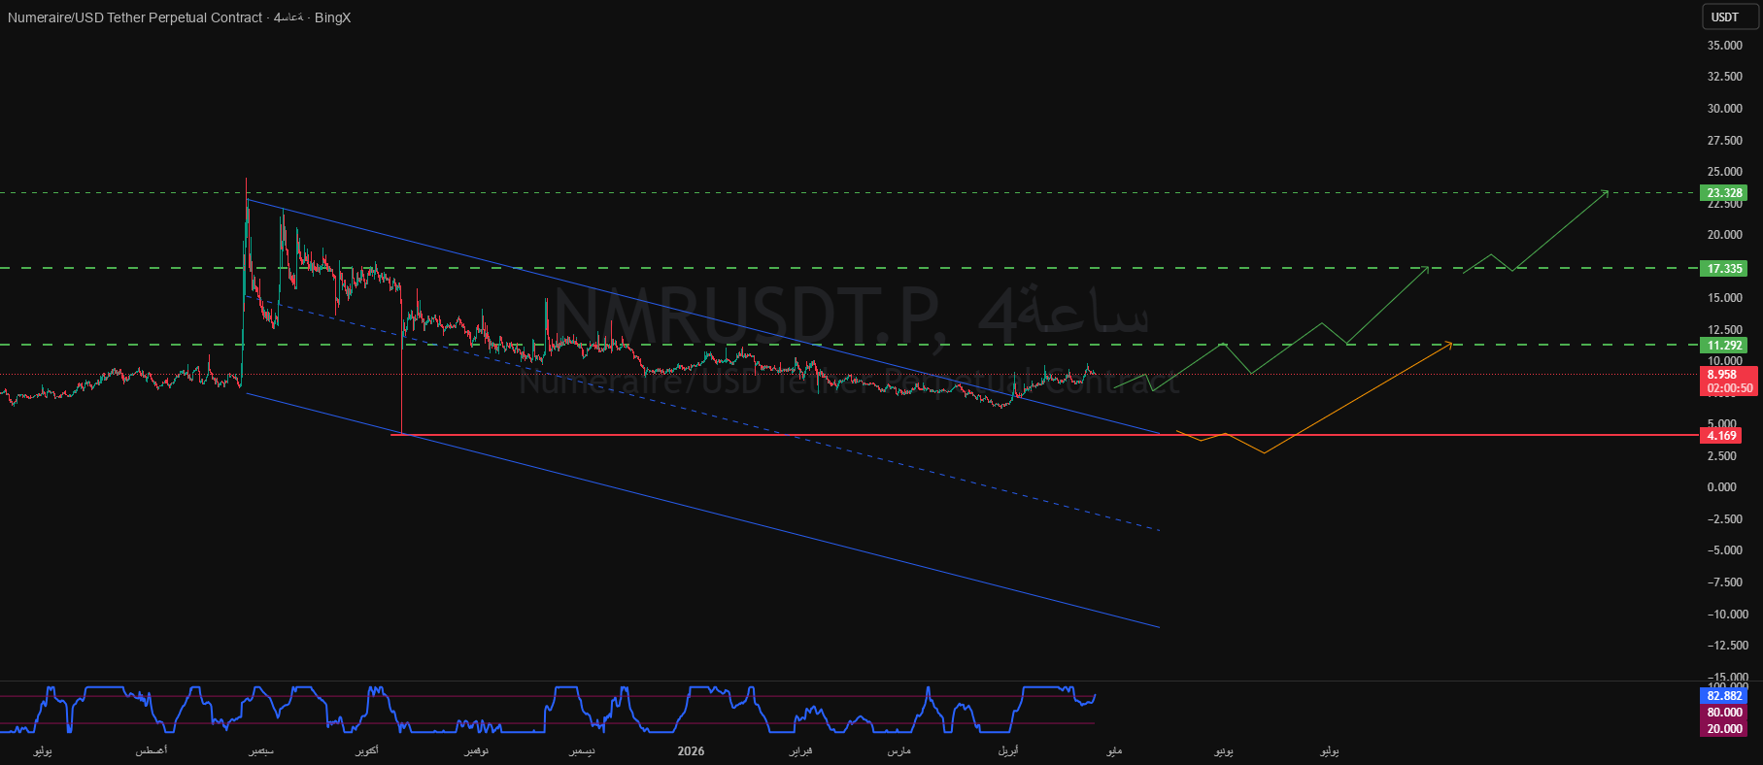Click the BingX exchange name in header

click(x=332, y=17)
